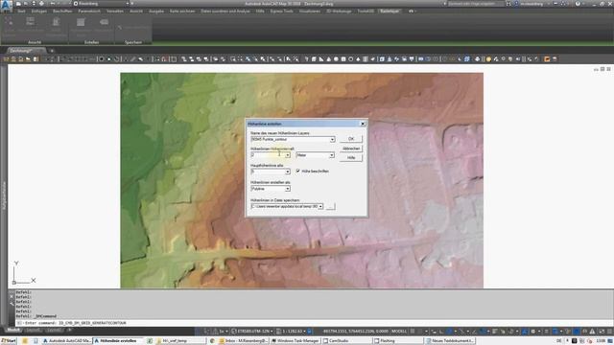Click the MODELL button in the status bar
614x345 pixels.
[x=399, y=332]
